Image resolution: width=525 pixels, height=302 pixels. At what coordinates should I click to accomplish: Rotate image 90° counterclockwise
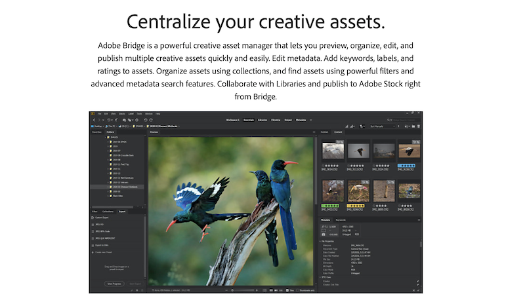[146, 120]
